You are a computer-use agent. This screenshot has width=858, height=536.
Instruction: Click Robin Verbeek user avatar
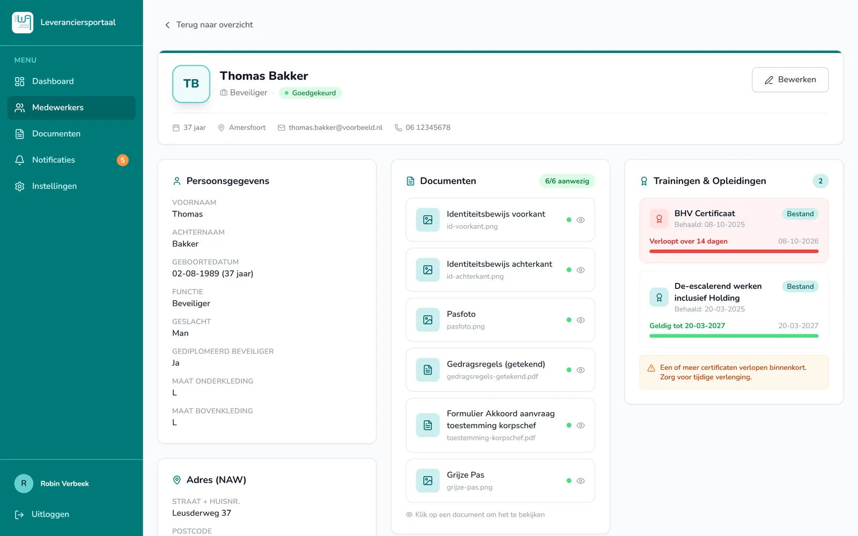coord(24,483)
